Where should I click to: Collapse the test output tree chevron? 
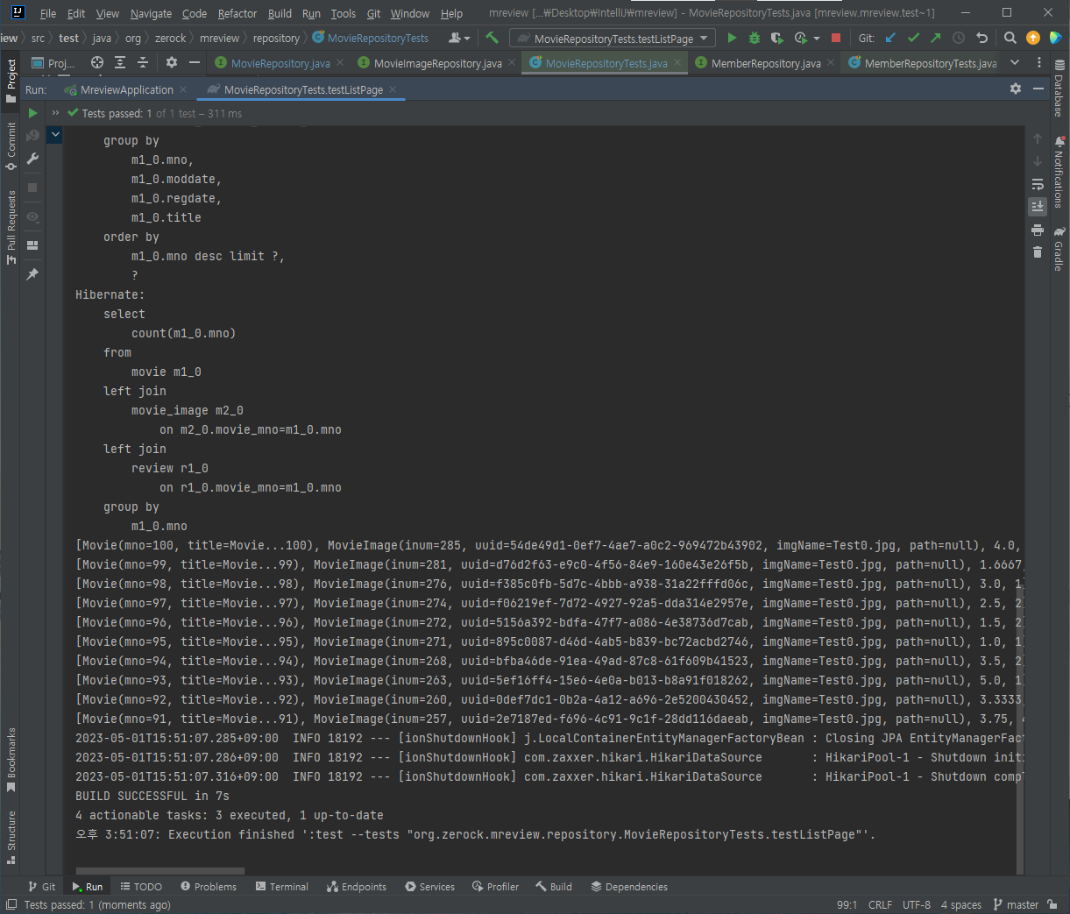tap(55, 134)
